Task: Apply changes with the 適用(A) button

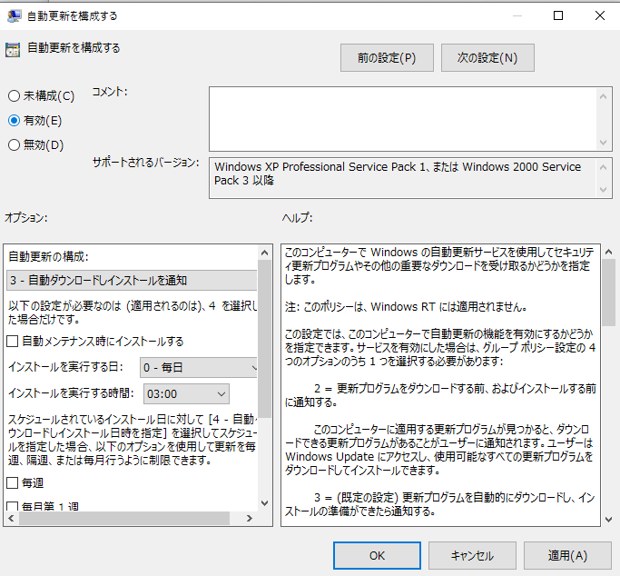Action: 567,555
